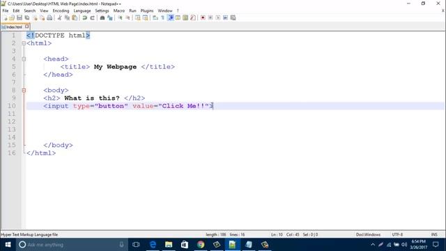Click the Print toolbar icon
The width and height of the screenshot is (446, 251).
(x=49, y=17)
